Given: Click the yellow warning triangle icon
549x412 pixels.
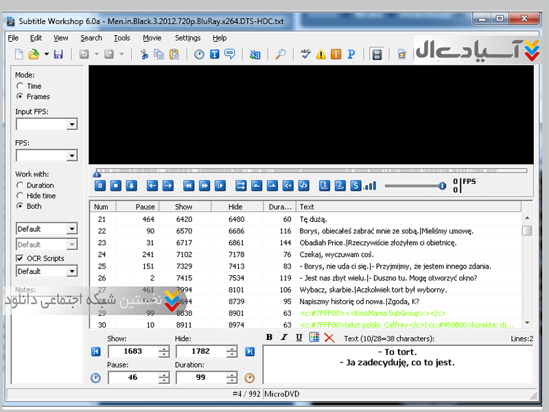Looking at the screenshot, I should click(320, 54).
